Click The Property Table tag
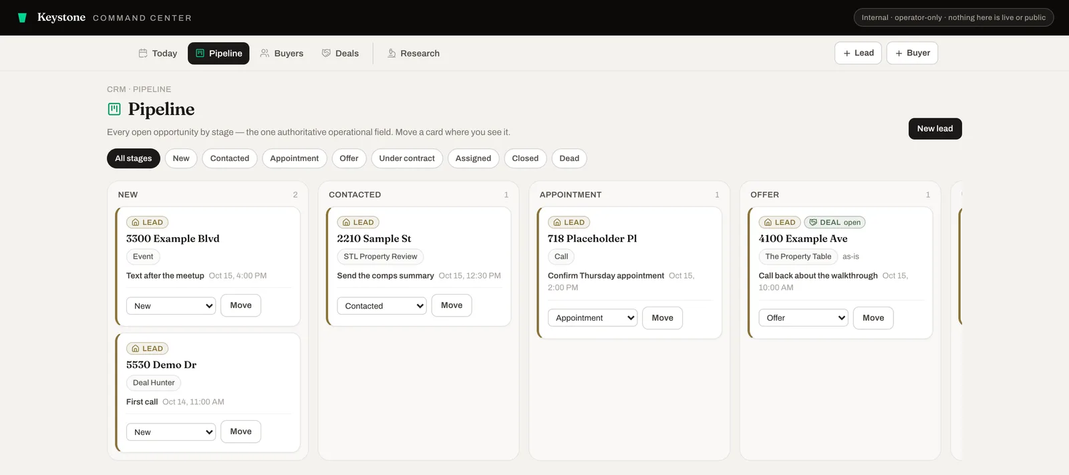The width and height of the screenshot is (1069, 475). tap(798, 257)
